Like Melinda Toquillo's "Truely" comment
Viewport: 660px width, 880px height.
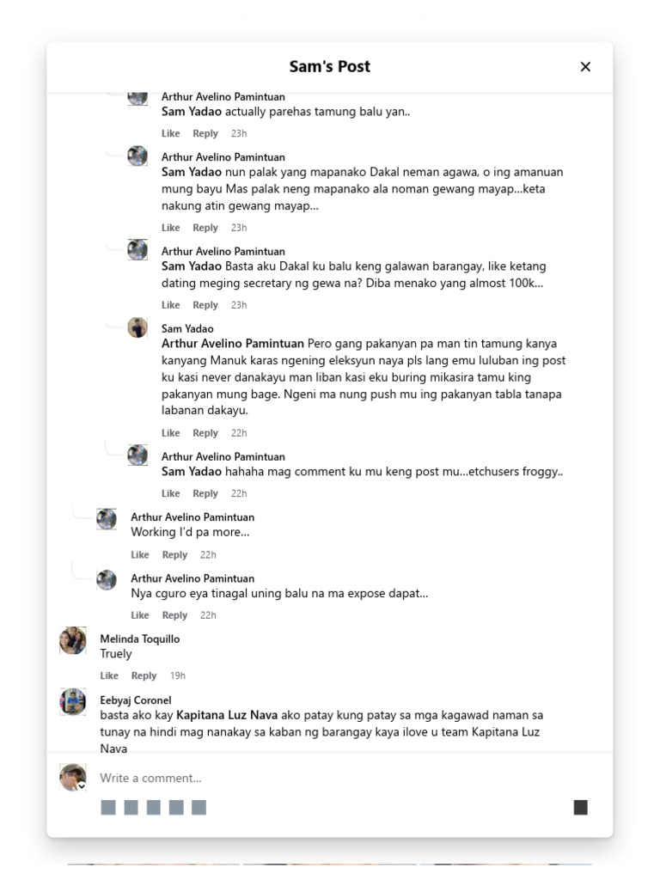[x=109, y=675]
